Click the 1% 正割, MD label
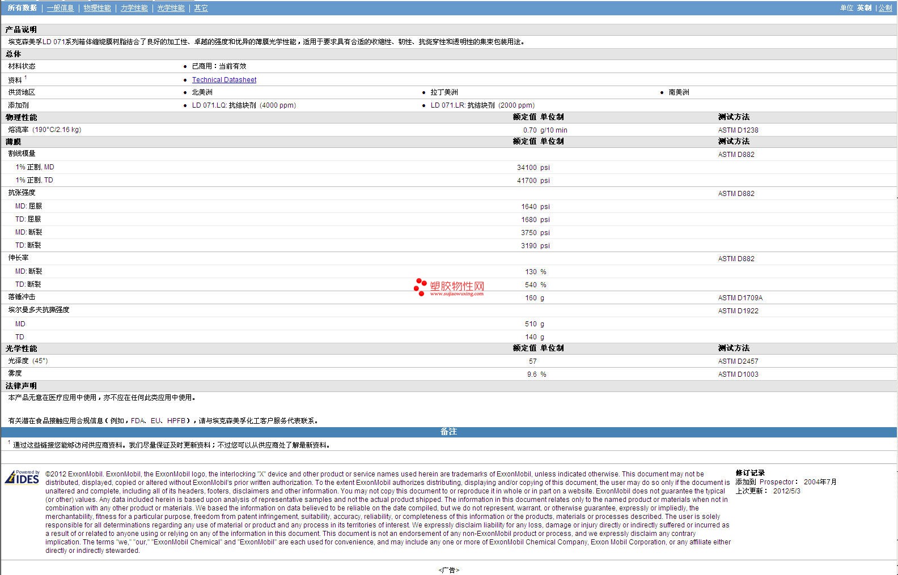898x575 pixels. pos(35,167)
